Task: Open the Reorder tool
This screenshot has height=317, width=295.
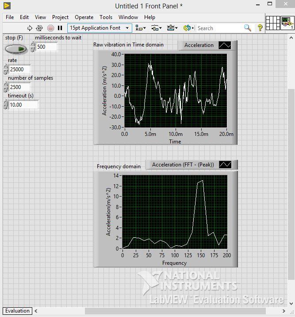Action: tap(188, 28)
